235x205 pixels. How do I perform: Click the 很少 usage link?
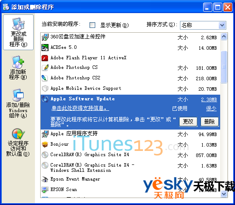211,109
